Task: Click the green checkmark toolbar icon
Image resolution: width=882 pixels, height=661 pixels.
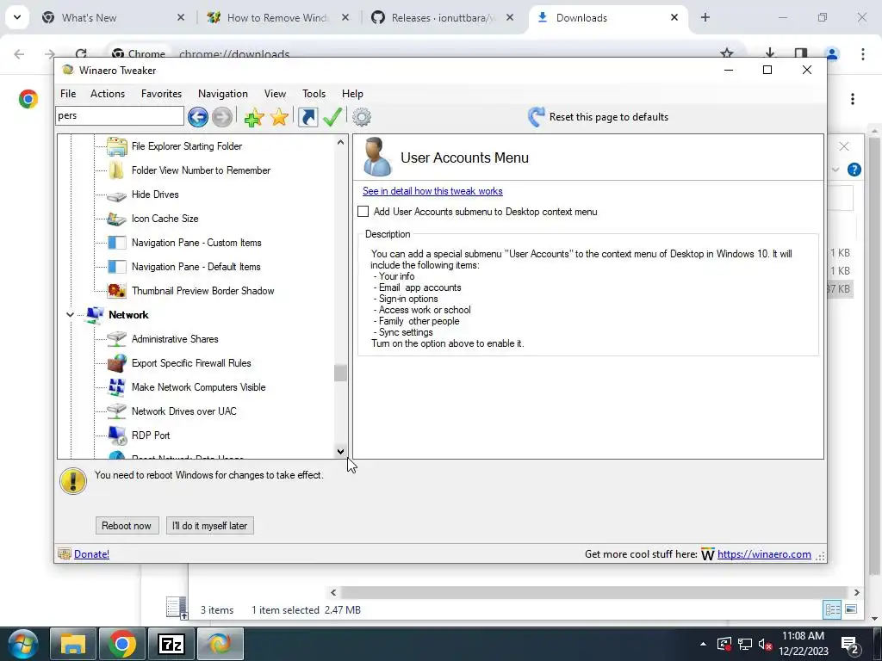Action: click(332, 117)
